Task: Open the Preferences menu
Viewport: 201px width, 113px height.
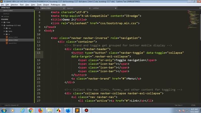Action: [55, 5]
